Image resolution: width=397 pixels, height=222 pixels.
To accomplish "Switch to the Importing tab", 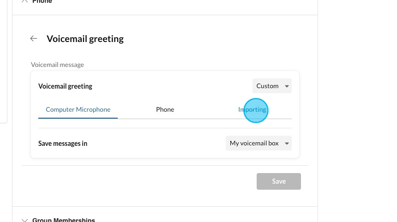I will pyautogui.click(x=252, y=109).
